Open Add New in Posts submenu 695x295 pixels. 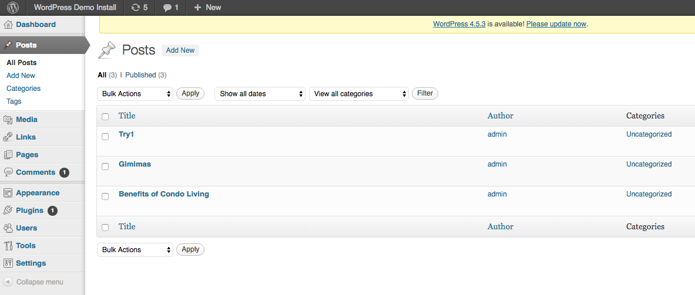tap(21, 76)
